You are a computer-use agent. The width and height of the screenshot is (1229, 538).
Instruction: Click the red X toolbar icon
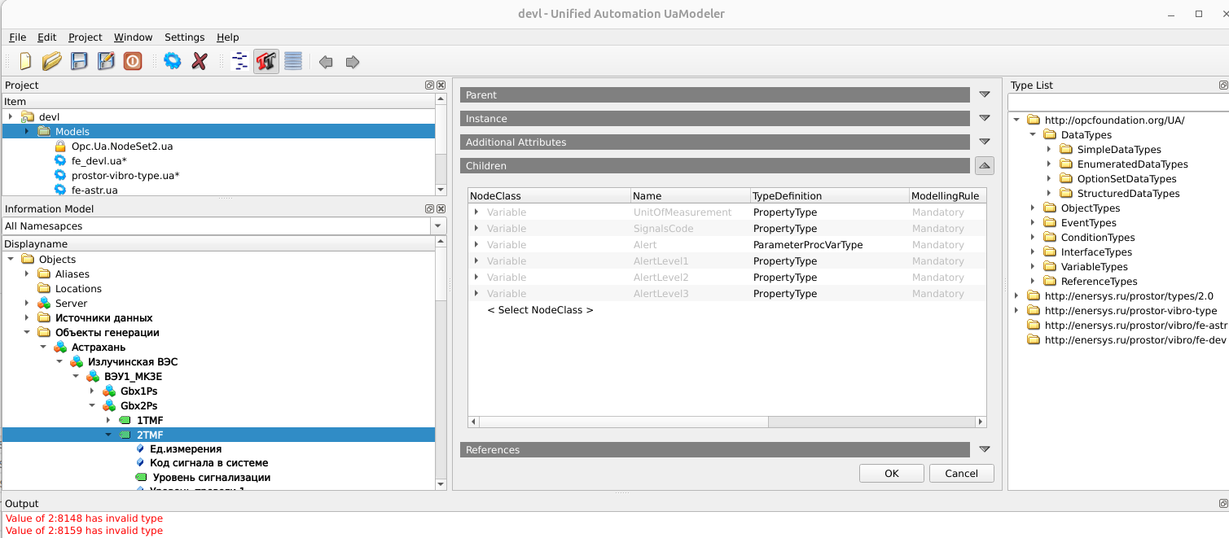click(200, 62)
